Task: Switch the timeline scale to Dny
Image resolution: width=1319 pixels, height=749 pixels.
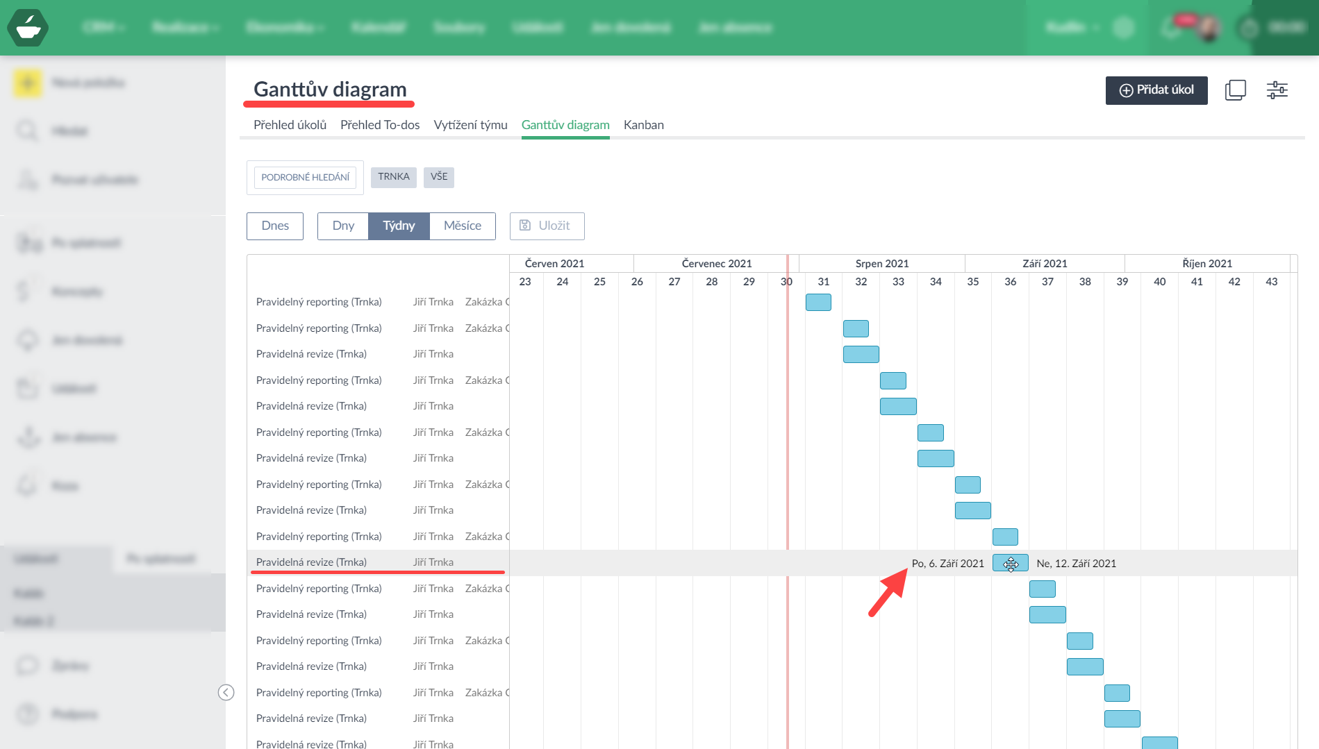Action: coord(343,226)
